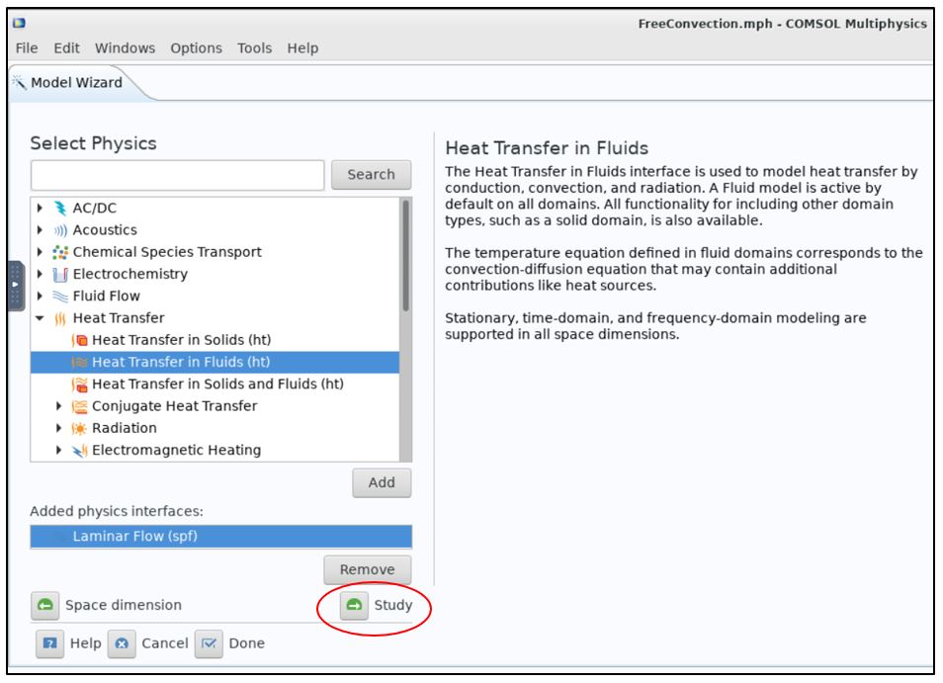Click the Heat Transfer flame icon
Viewport: 943px width, 683px height.
click(60, 318)
